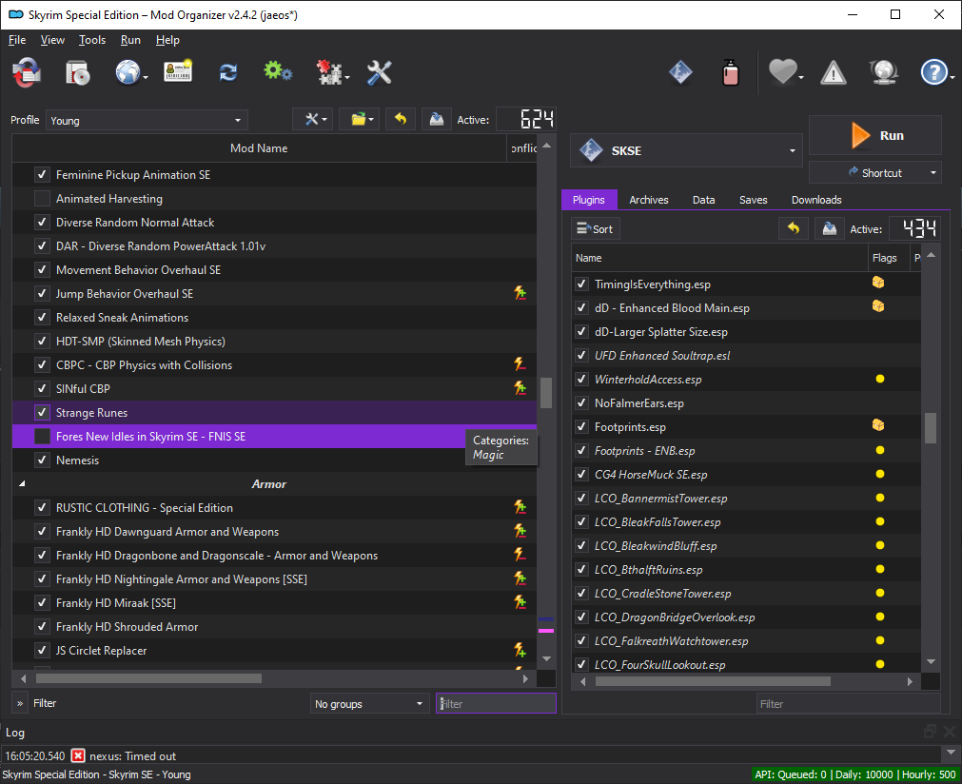
Task: Click the plugin list vertical scrollbar thumb
Action: coord(931,427)
